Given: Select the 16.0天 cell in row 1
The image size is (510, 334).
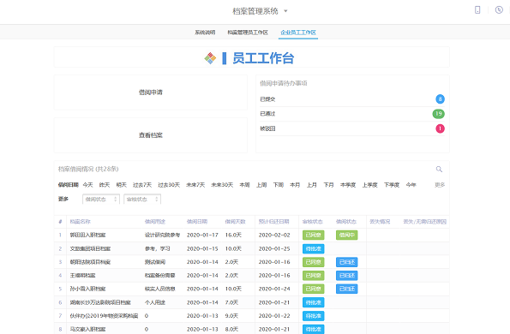Looking at the screenshot, I should [233, 235].
